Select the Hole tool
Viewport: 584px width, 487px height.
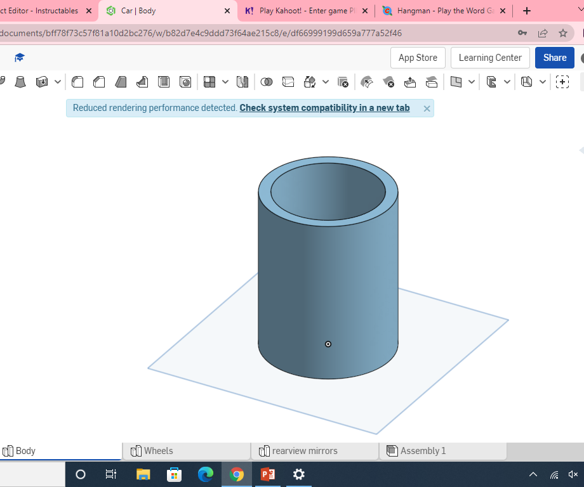[x=185, y=82]
